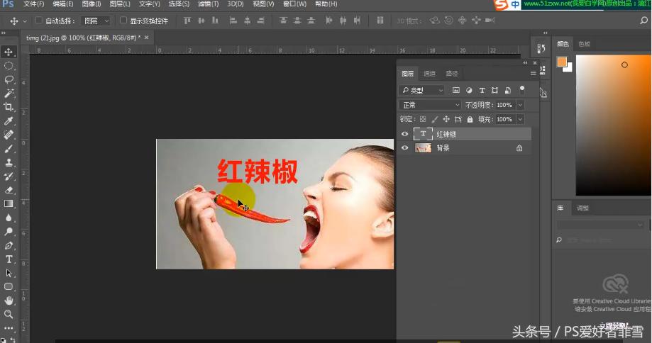Switch to the 路径 paths tab

452,74
